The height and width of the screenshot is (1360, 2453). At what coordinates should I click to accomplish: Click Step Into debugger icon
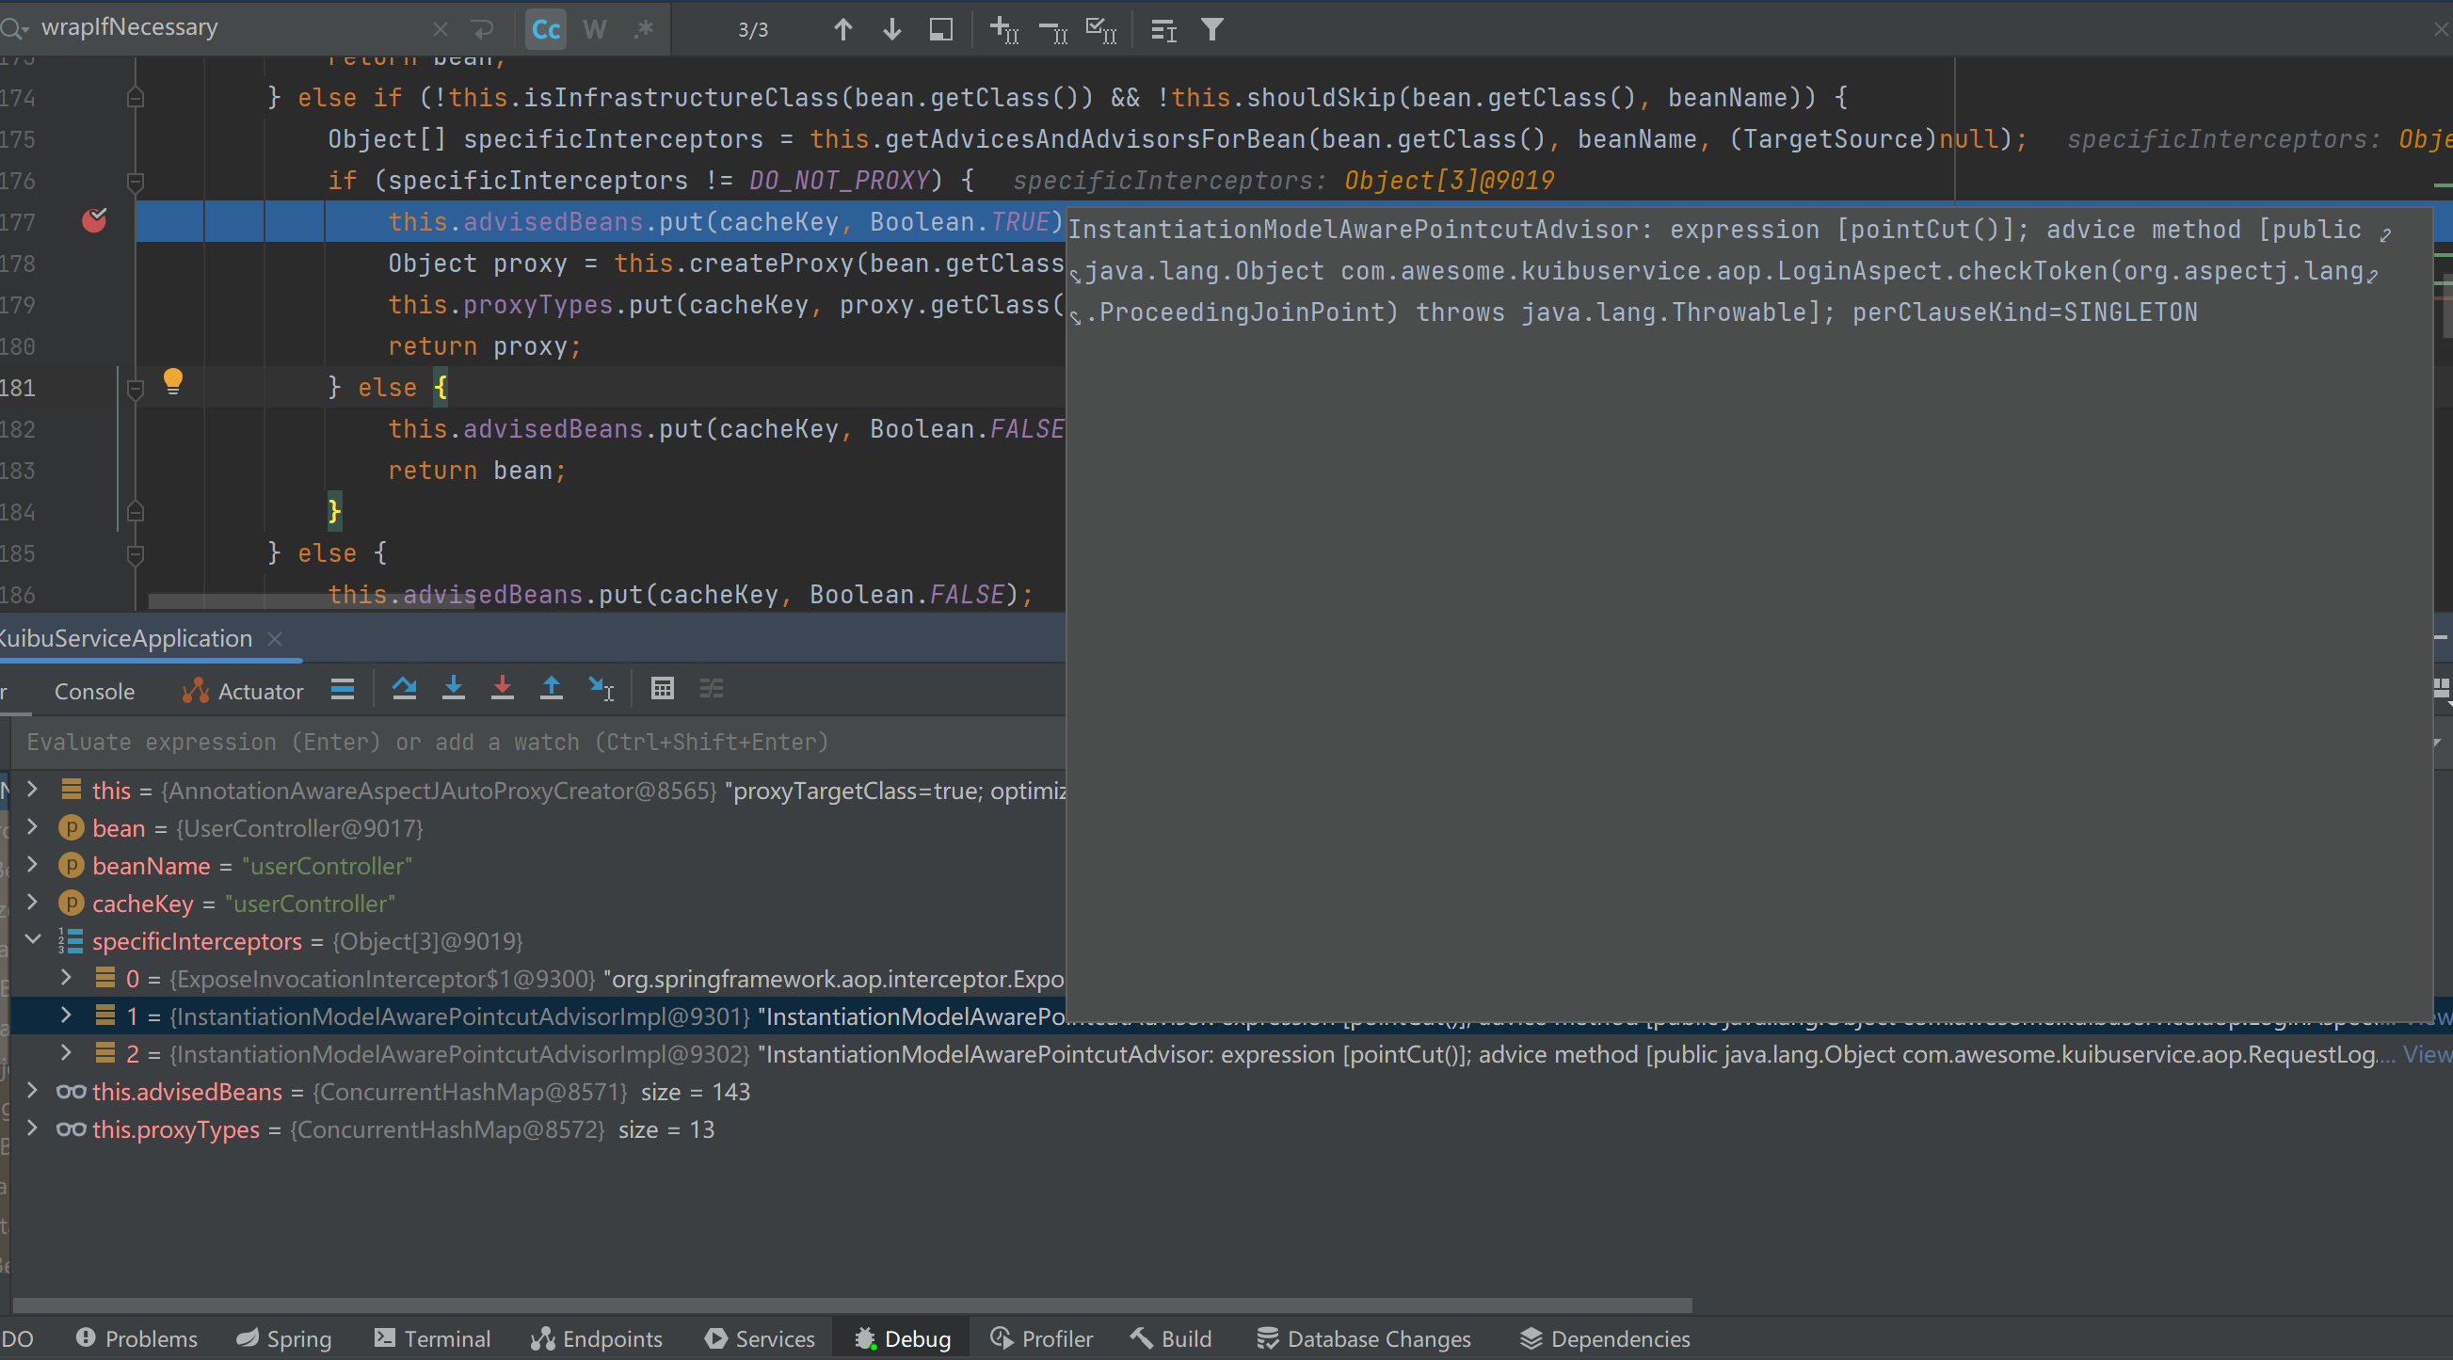454,689
